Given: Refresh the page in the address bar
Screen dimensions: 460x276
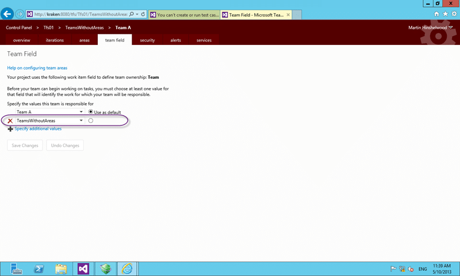Looking at the screenshot, I should 143,14.
